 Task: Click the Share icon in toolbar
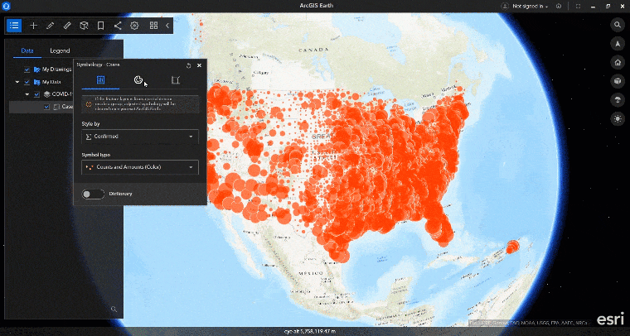pos(118,26)
